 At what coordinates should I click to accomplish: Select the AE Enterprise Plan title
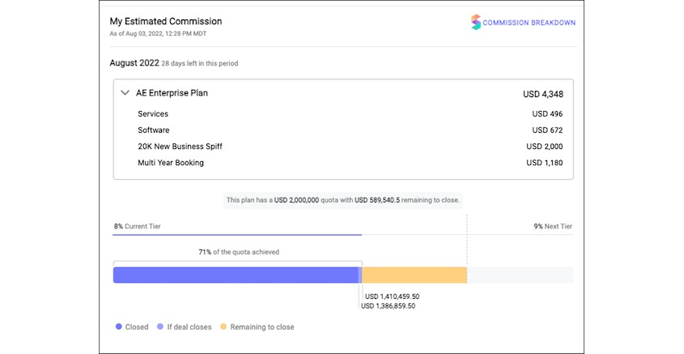(172, 93)
